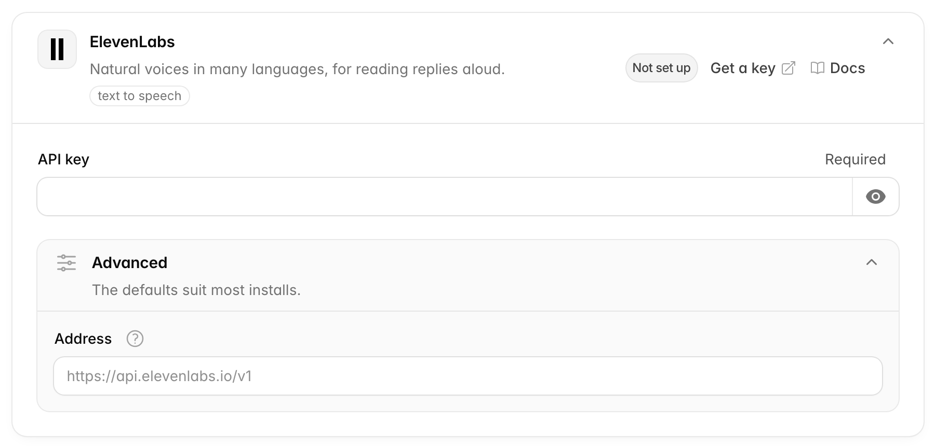935x448 pixels.
Task: Open the Docs link
Action: [837, 68]
